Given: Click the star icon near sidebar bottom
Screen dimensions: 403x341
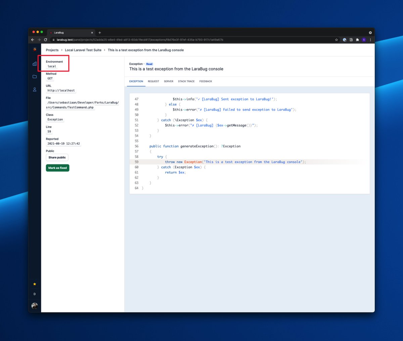Looking at the screenshot, I should (35, 284).
